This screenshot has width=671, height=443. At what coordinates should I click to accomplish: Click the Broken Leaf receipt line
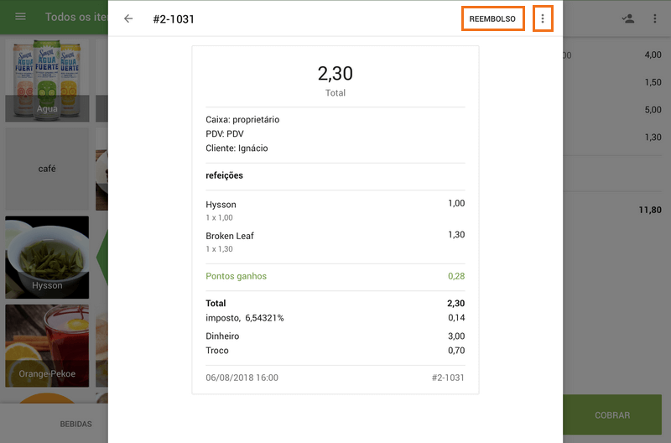pyautogui.click(x=335, y=242)
